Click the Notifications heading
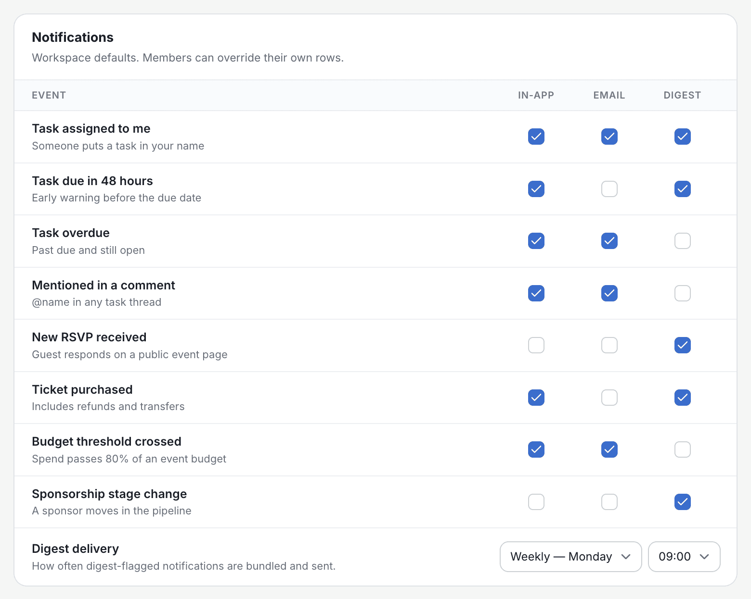 [73, 37]
